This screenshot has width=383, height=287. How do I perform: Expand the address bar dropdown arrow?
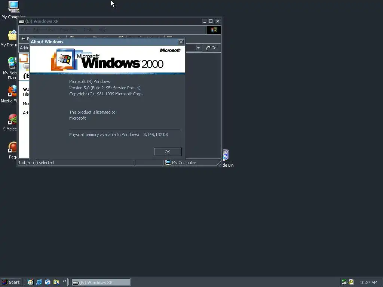point(198,48)
